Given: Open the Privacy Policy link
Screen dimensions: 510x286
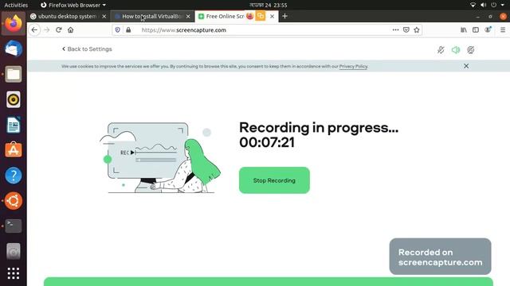Looking at the screenshot, I should point(353,66).
